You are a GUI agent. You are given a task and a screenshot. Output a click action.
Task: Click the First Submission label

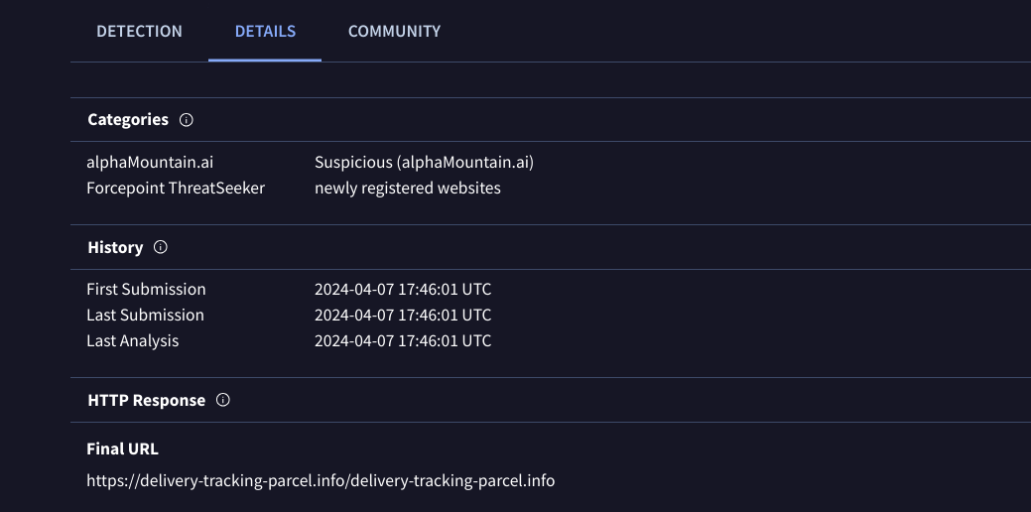pyautogui.click(x=146, y=290)
